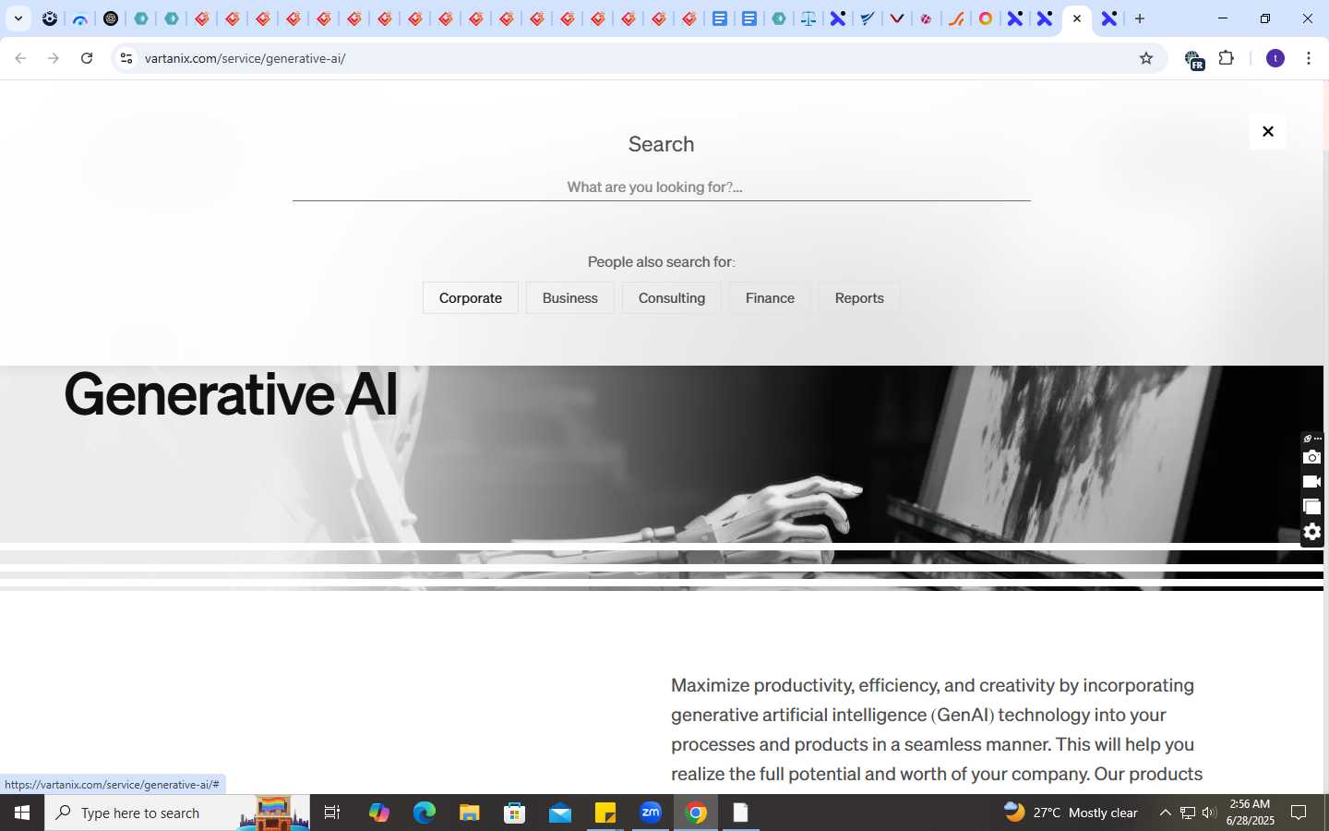Image resolution: width=1329 pixels, height=831 pixels.
Task: Expand the tab search dropdown arrow
Action: pyautogui.click(x=18, y=18)
